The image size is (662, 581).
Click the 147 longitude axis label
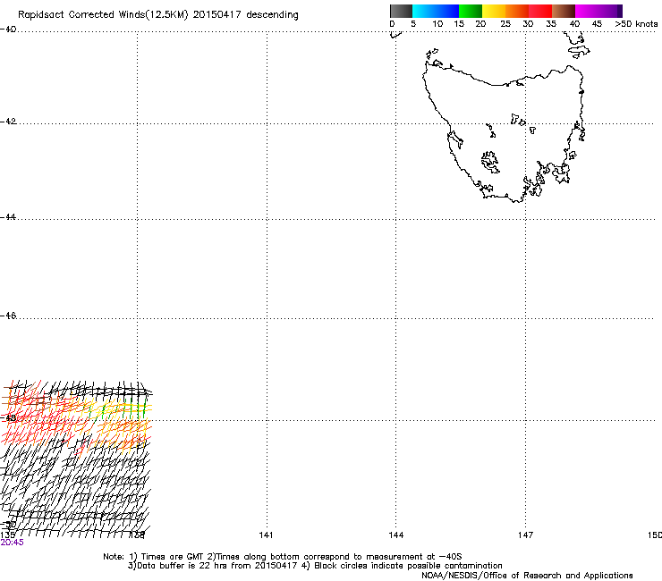click(x=526, y=535)
